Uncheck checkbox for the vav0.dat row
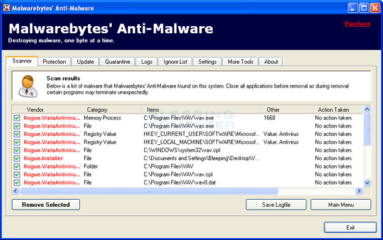The height and width of the screenshot is (240, 383). [17, 183]
